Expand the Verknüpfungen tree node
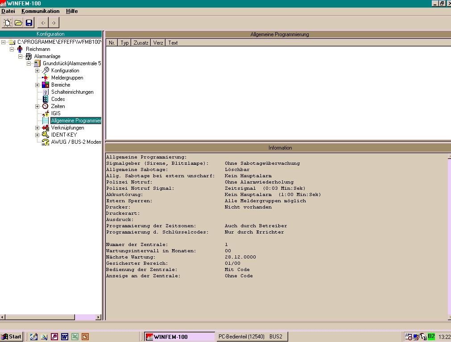This screenshot has height=342, width=451. click(37, 128)
